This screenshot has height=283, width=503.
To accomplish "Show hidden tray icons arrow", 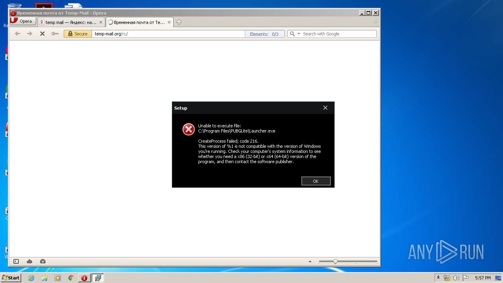I will 439,278.
